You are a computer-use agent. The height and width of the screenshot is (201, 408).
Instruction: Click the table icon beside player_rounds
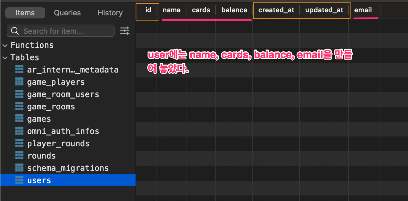19,143
